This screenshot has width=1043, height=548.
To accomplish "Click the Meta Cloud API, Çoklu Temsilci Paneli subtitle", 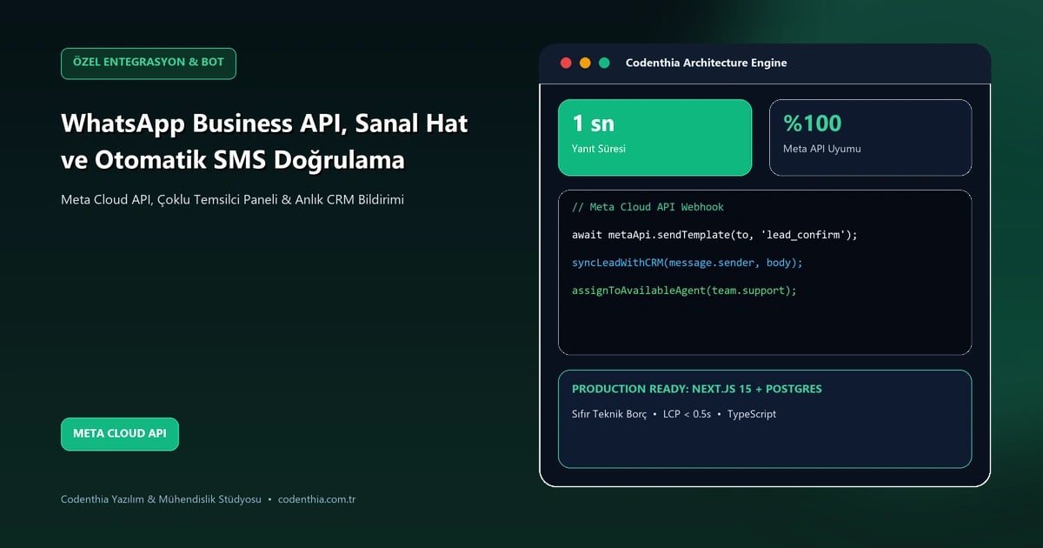I will pos(232,199).
